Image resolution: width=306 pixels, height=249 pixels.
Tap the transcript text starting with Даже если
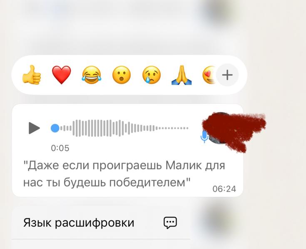point(124,174)
